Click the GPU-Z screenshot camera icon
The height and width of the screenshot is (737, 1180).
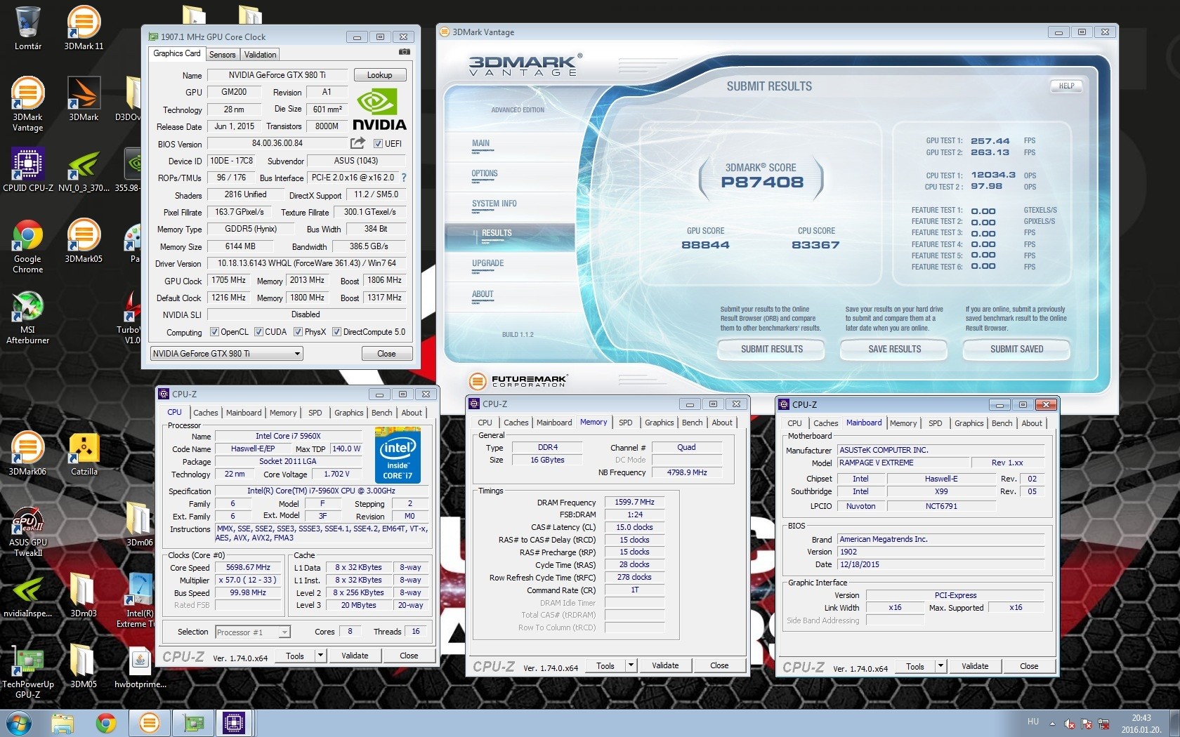click(x=405, y=52)
